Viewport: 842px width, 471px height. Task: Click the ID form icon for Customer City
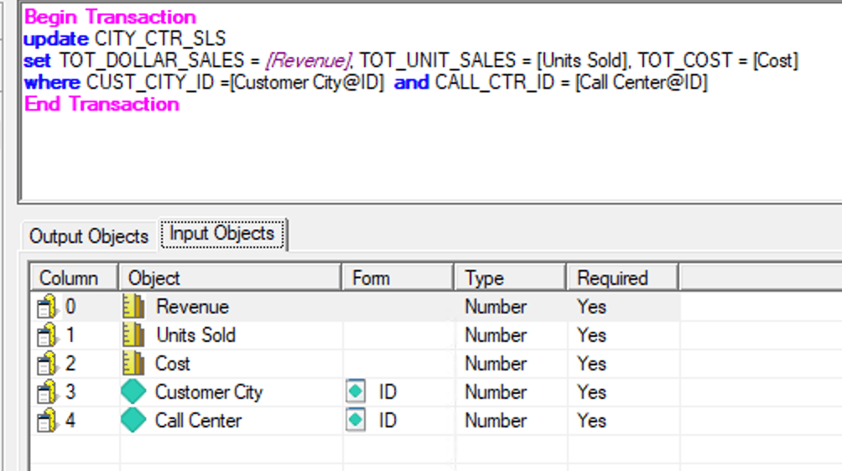[356, 391]
